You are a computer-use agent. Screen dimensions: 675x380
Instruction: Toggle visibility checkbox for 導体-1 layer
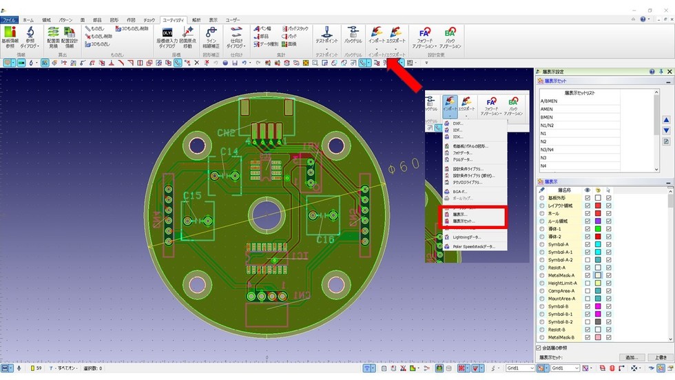pyautogui.click(x=587, y=228)
